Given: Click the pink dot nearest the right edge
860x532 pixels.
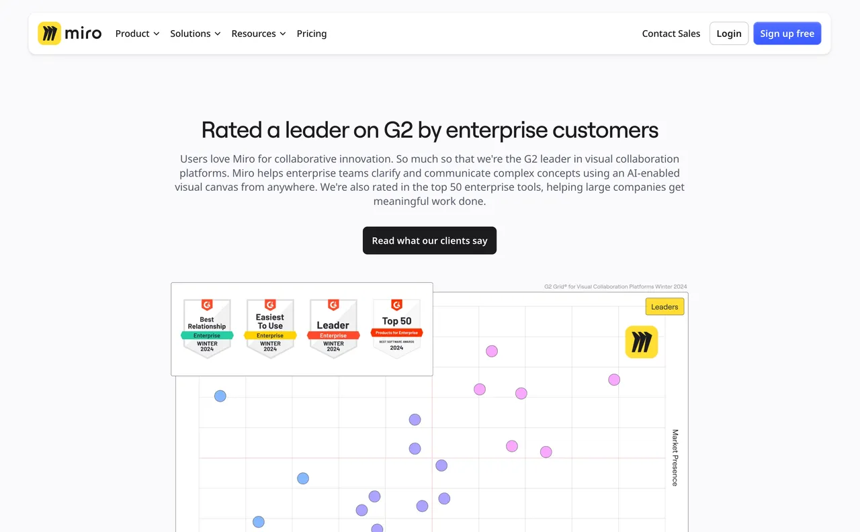Looking at the screenshot, I should 614,380.
